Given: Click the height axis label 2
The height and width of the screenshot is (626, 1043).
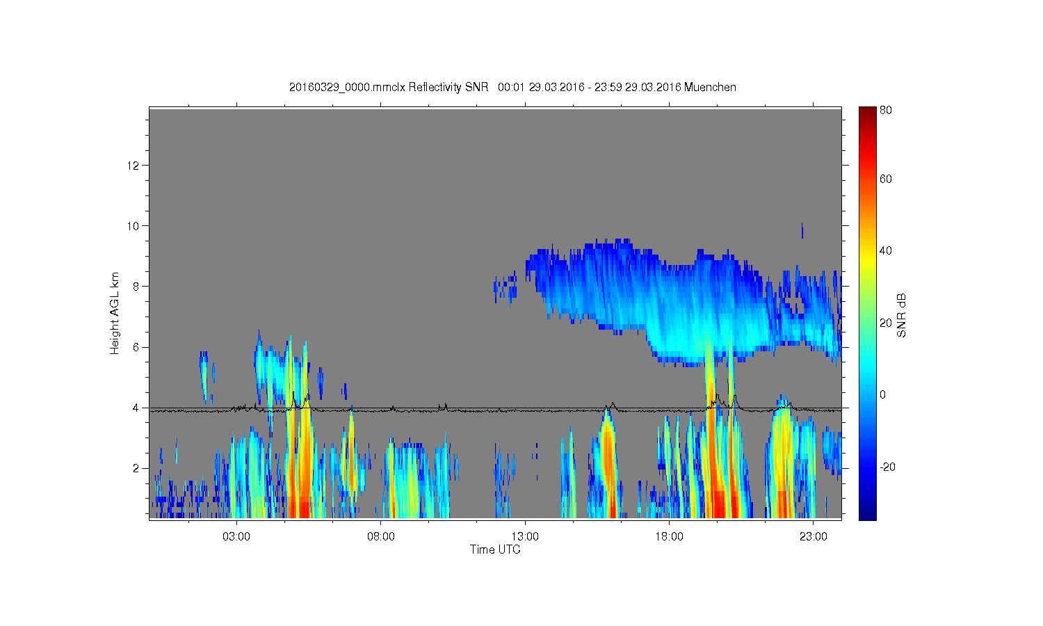Looking at the screenshot, I should (136, 468).
